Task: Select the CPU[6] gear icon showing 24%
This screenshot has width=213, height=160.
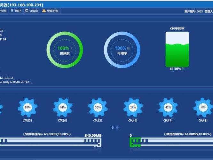Action: click(133, 108)
